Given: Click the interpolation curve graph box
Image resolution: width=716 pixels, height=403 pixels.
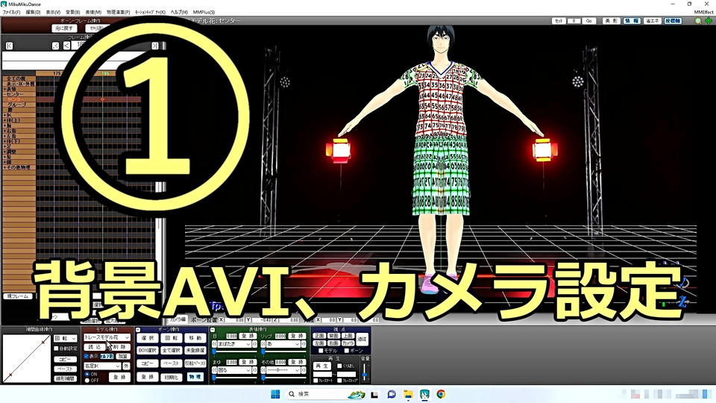Looking at the screenshot, I should [x=27, y=359].
